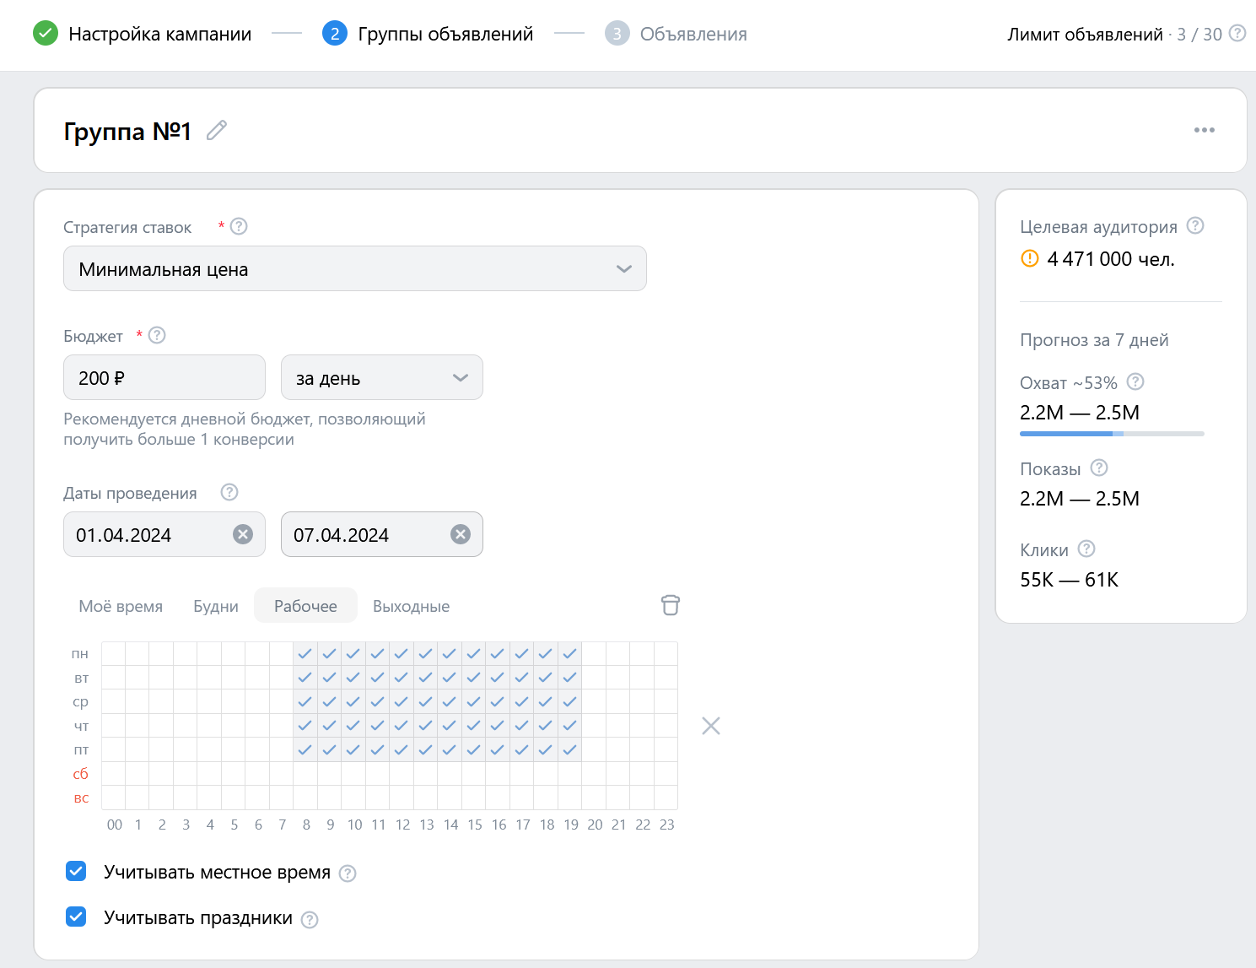This screenshot has height=968, width=1256.
Task: Uncheck the Wednesday 13 o'clock schedule cell
Action: (425, 701)
